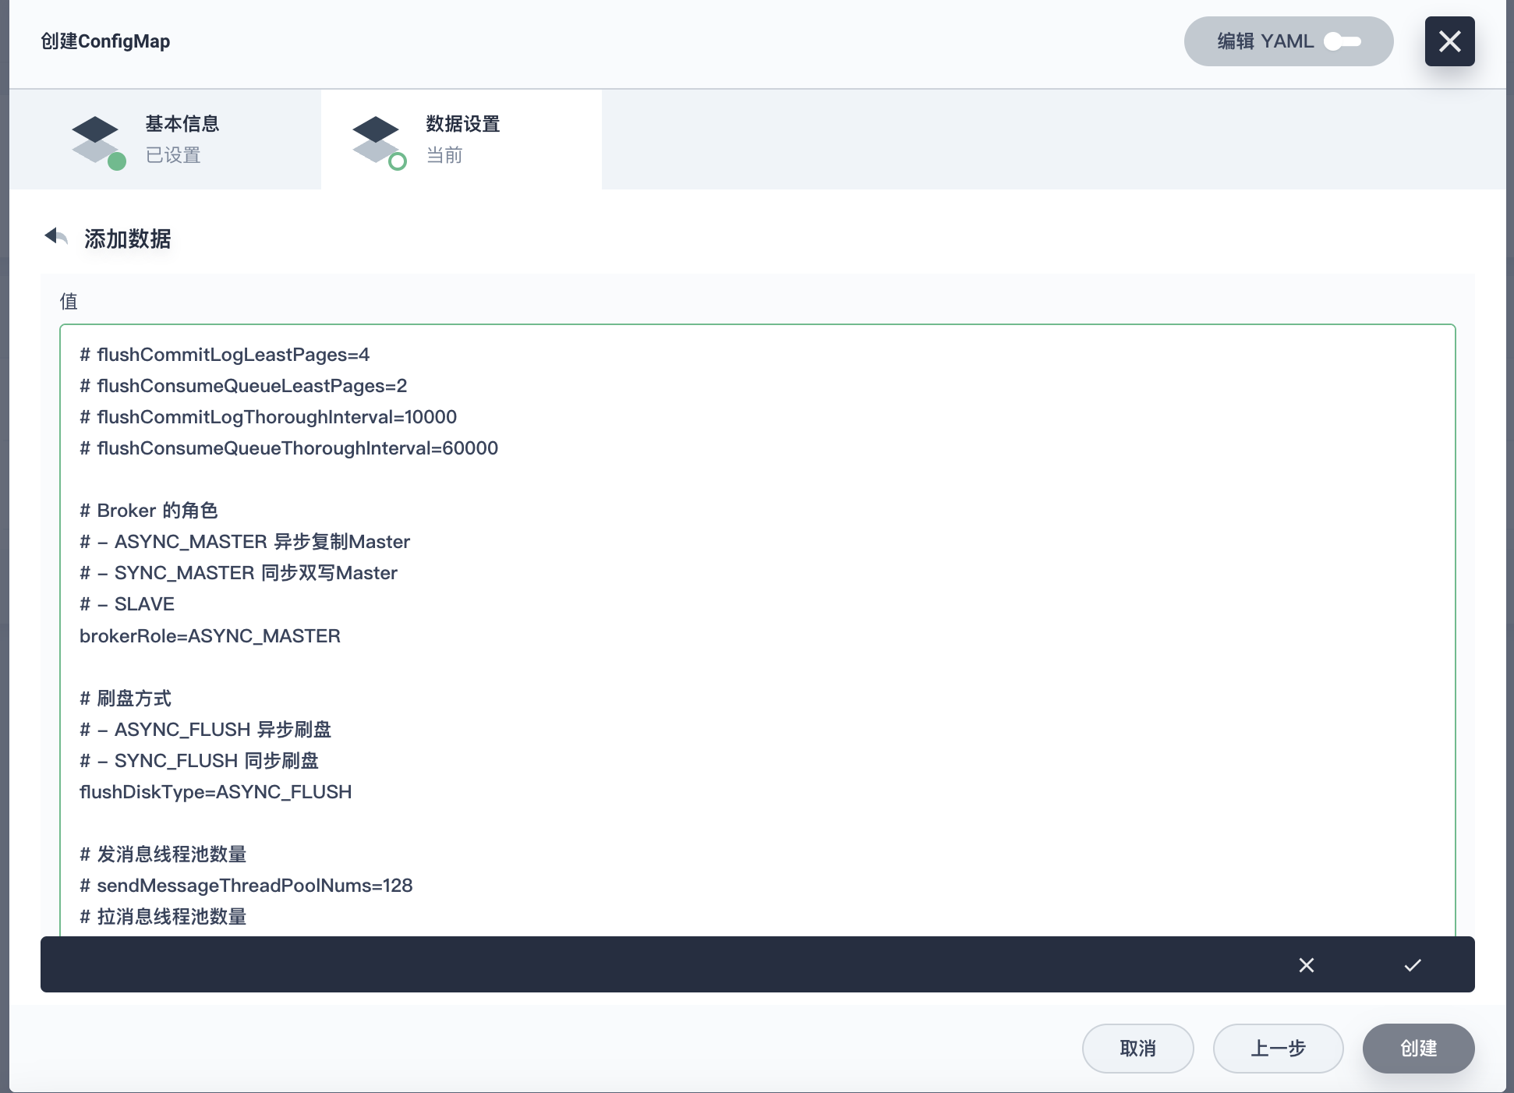The image size is (1514, 1093).
Task: Open the 基本信息 step tab
Action: pyautogui.click(x=165, y=140)
